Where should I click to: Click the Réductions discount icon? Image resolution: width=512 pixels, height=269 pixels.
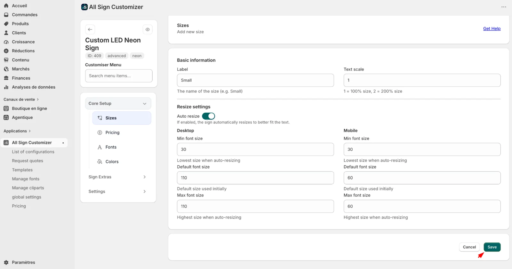click(6, 51)
